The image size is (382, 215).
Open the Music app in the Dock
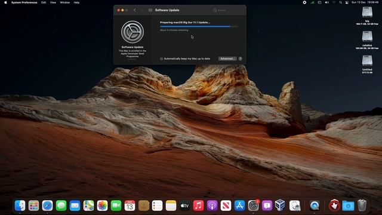(199, 205)
